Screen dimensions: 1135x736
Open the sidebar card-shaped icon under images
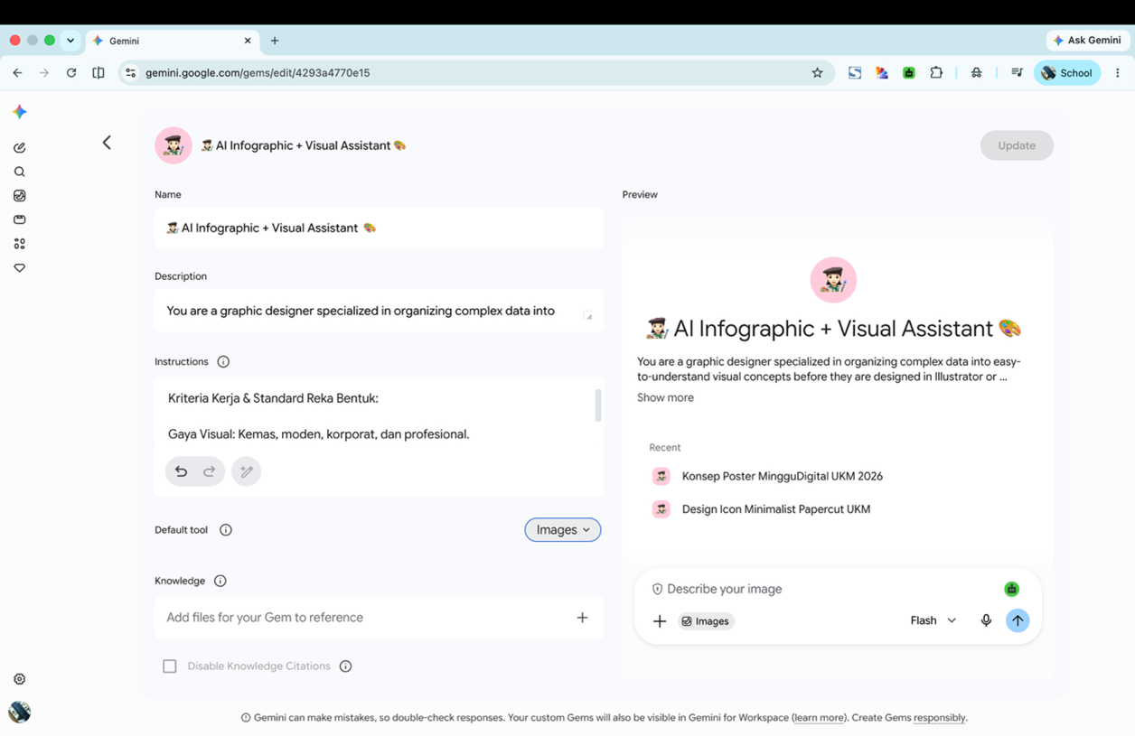point(20,219)
